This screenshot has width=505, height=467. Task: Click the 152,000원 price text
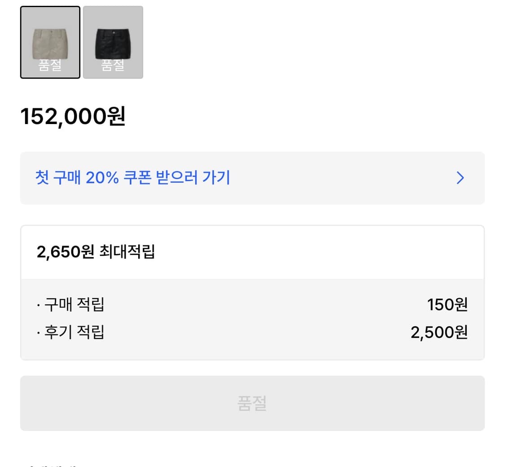[x=73, y=116]
